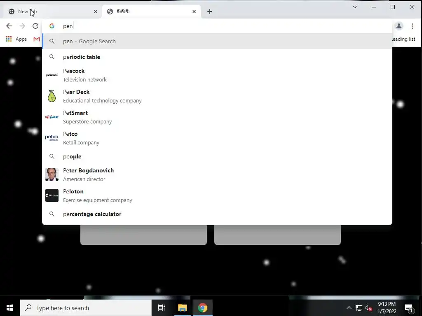Click the Peacock logo thumbnail
Viewport: 422px width, 316px height.
(52, 75)
